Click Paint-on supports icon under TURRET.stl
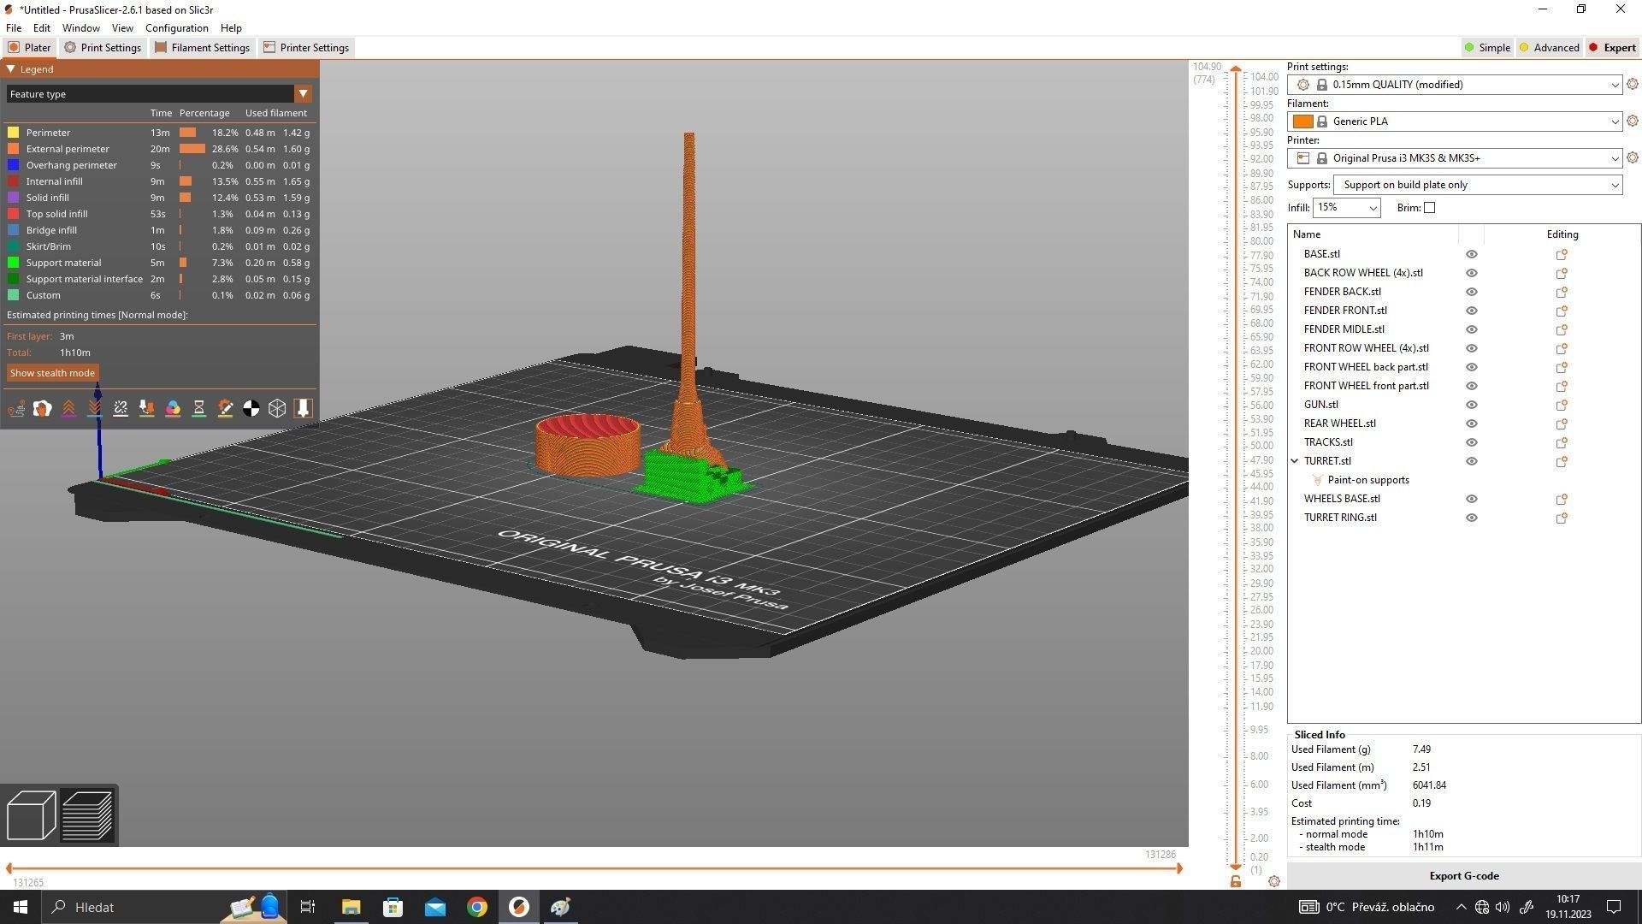This screenshot has width=1642, height=924. point(1317,481)
